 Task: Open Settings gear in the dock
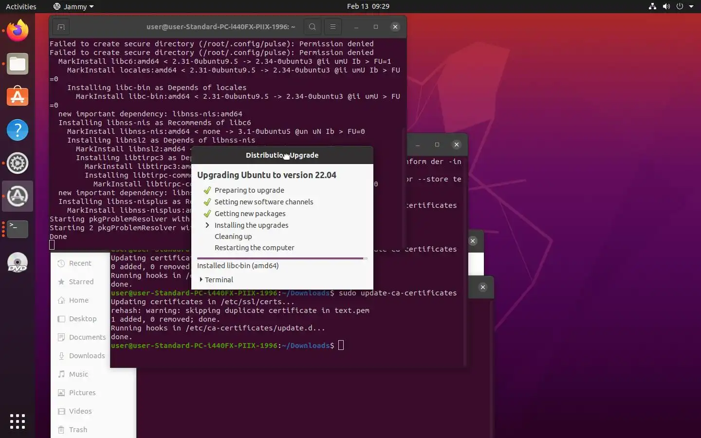pyautogui.click(x=18, y=163)
